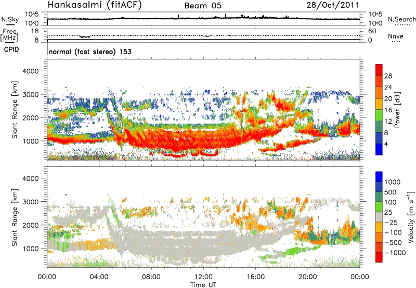Select the Nave axis value 60
This screenshot has width=416, height=288.
click(372, 31)
